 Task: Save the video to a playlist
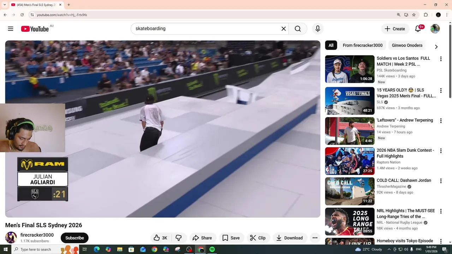point(231,238)
